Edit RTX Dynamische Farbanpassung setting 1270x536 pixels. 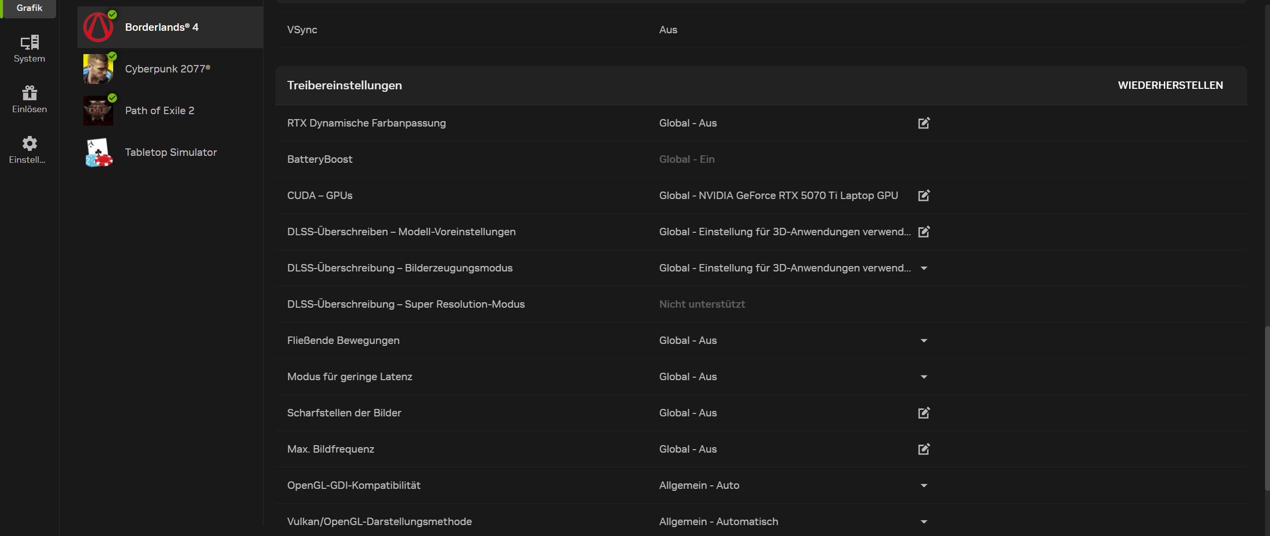(924, 123)
